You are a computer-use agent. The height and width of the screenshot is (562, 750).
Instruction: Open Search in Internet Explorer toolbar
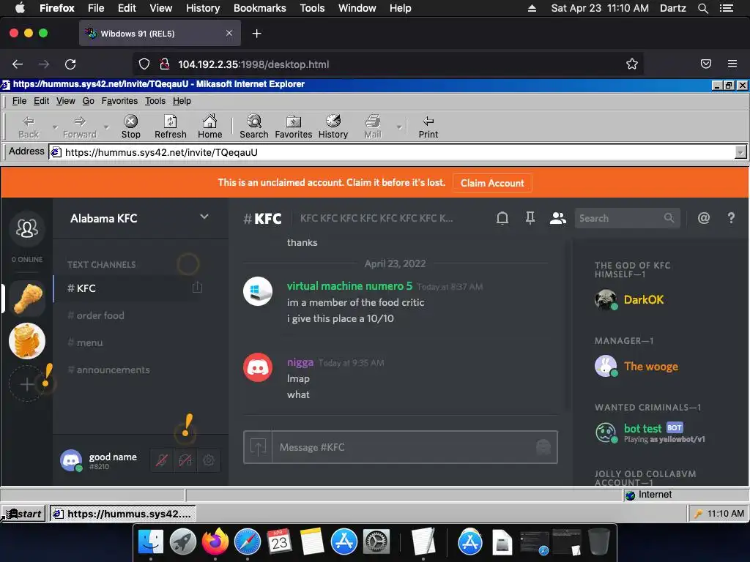pyautogui.click(x=254, y=127)
